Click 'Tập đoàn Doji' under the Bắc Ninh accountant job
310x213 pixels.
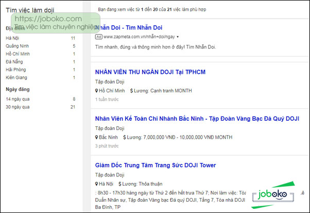[x=110, y=128]
